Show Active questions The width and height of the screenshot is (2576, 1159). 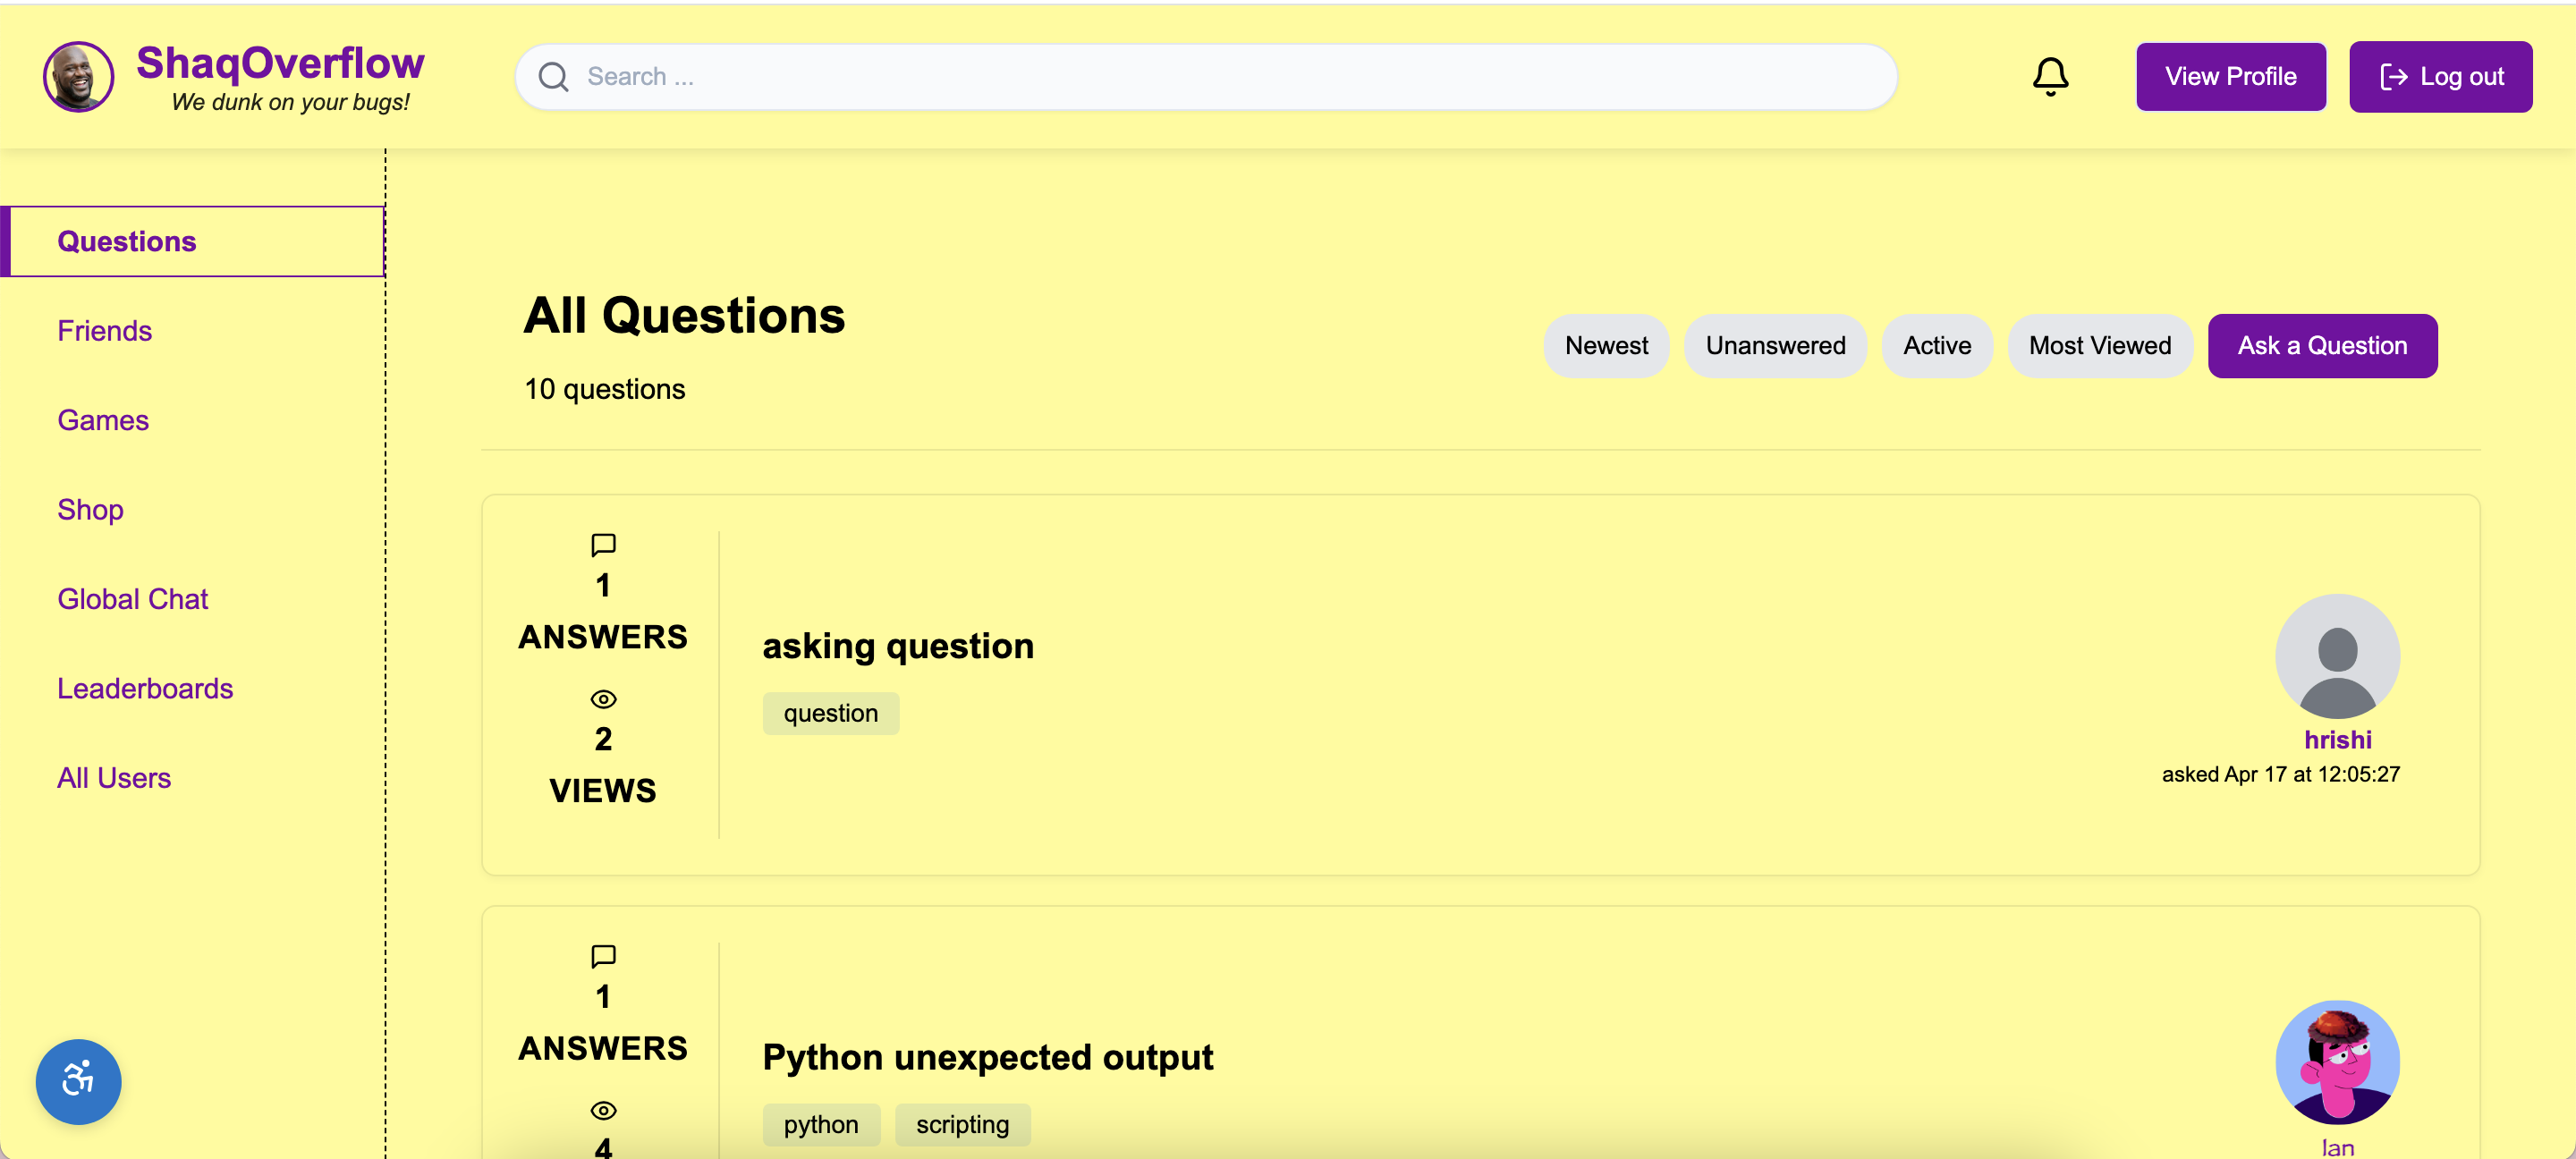click(x=1937, y=346)
